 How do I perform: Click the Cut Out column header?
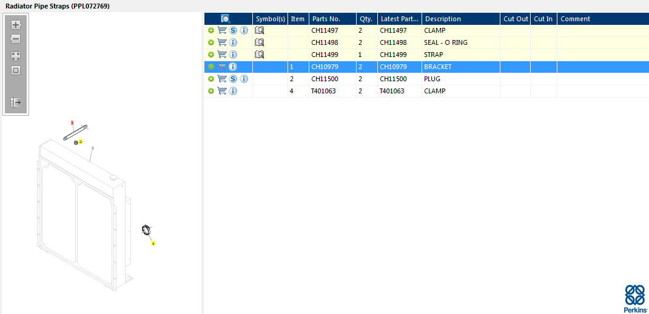tap(516, 19)
